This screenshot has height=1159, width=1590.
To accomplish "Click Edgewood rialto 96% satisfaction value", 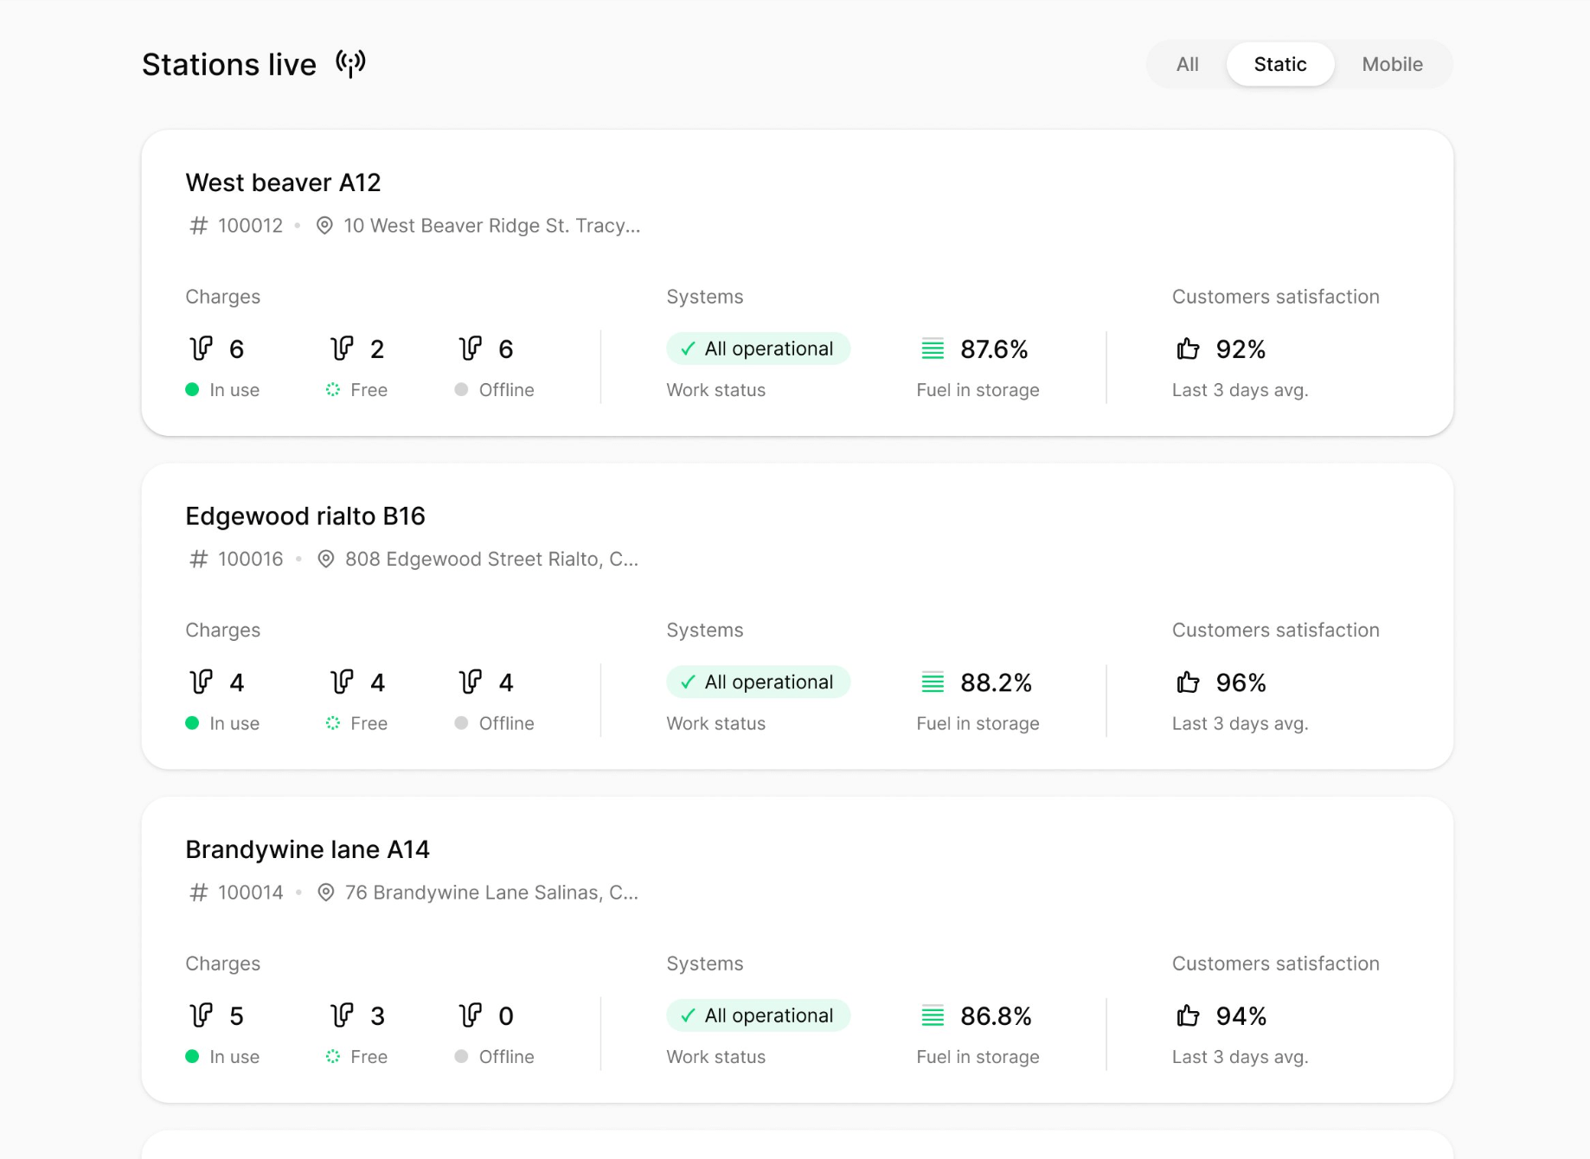I will (x=1241, y=682).
